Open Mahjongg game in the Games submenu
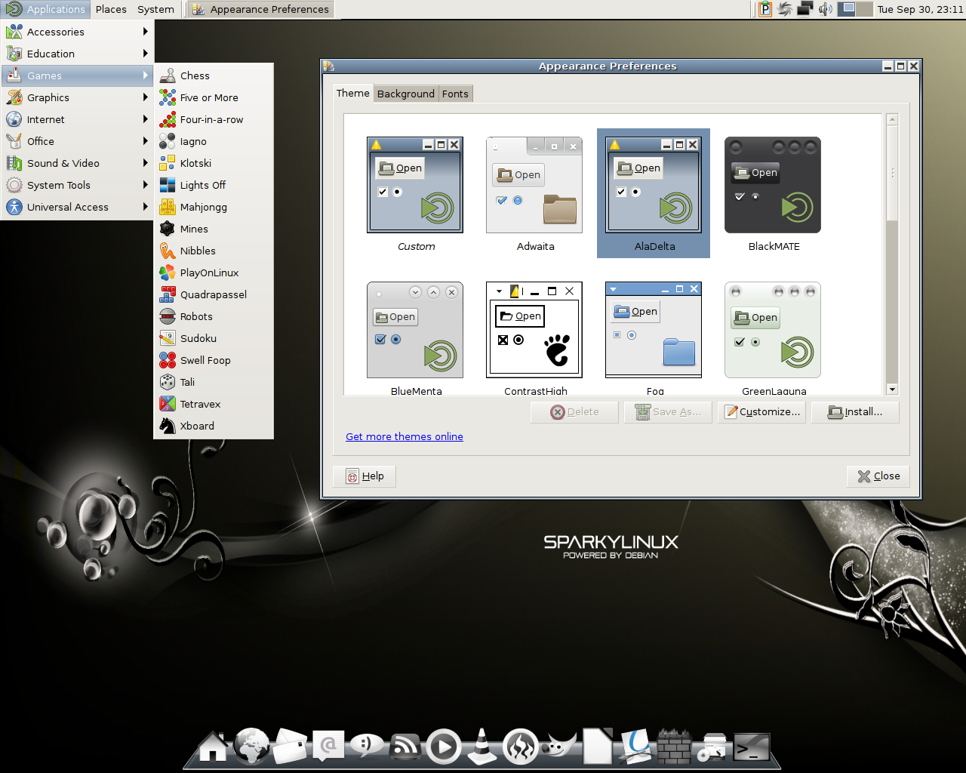Viewport: 966px width, 773px height. point(214,207)
